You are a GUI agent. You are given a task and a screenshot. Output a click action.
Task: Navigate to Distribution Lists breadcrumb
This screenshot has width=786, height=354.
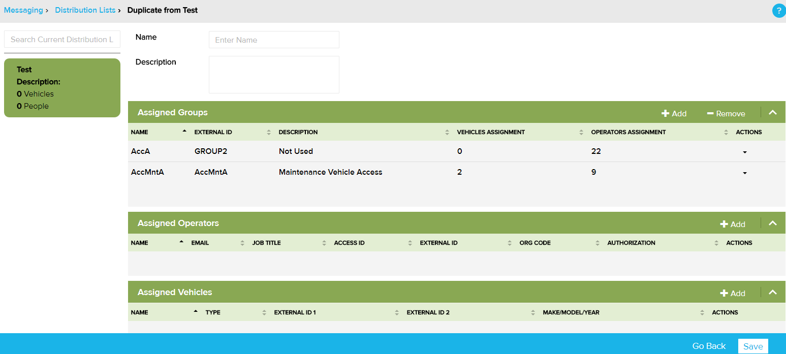tap(85, 10)
